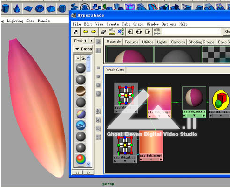Screen dimensions: 230x187
Task: Select the pink and cream material swatch in Materials
Action: pyautogui.click(x=129, y=55)
